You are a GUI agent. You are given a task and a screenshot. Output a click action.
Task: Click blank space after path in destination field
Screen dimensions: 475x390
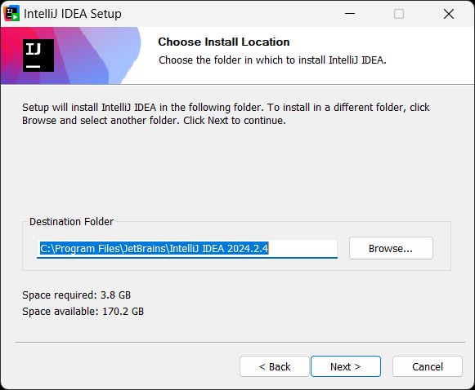click(x=303, y=249)
